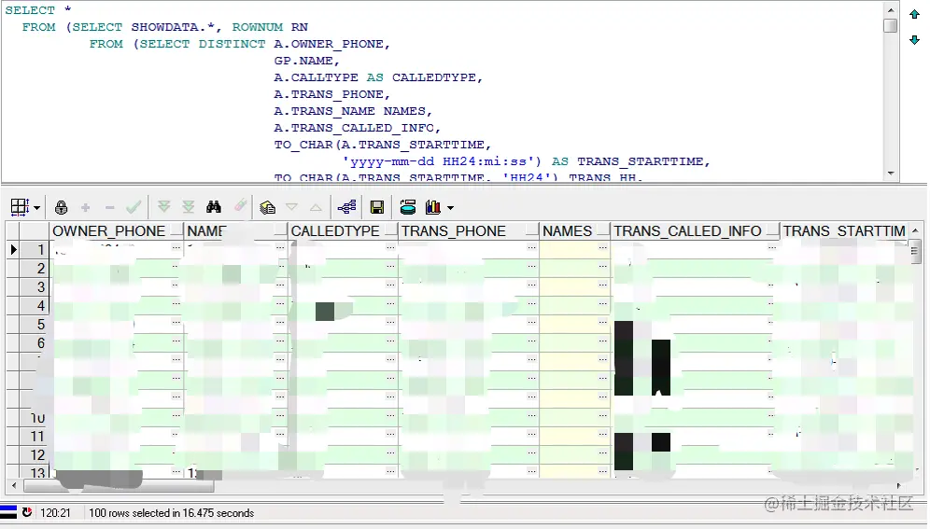This screenshot has width=930, height=529.
Task: Clear record with the eraser icon
Action: (x=240, y=205)
